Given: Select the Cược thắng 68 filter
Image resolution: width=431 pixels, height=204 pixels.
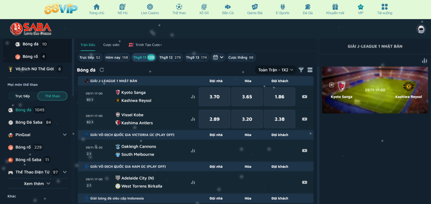Looking at the screenshot, I should pyautogui.click(x=241, y=57).
